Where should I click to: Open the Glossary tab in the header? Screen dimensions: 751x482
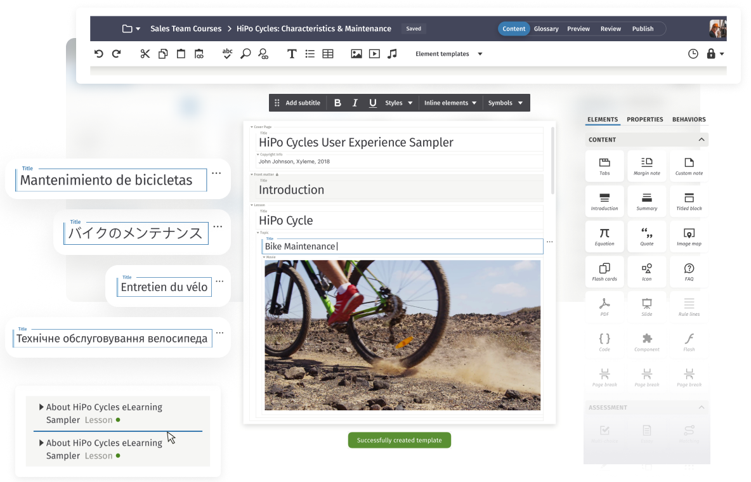click(546, 29)
